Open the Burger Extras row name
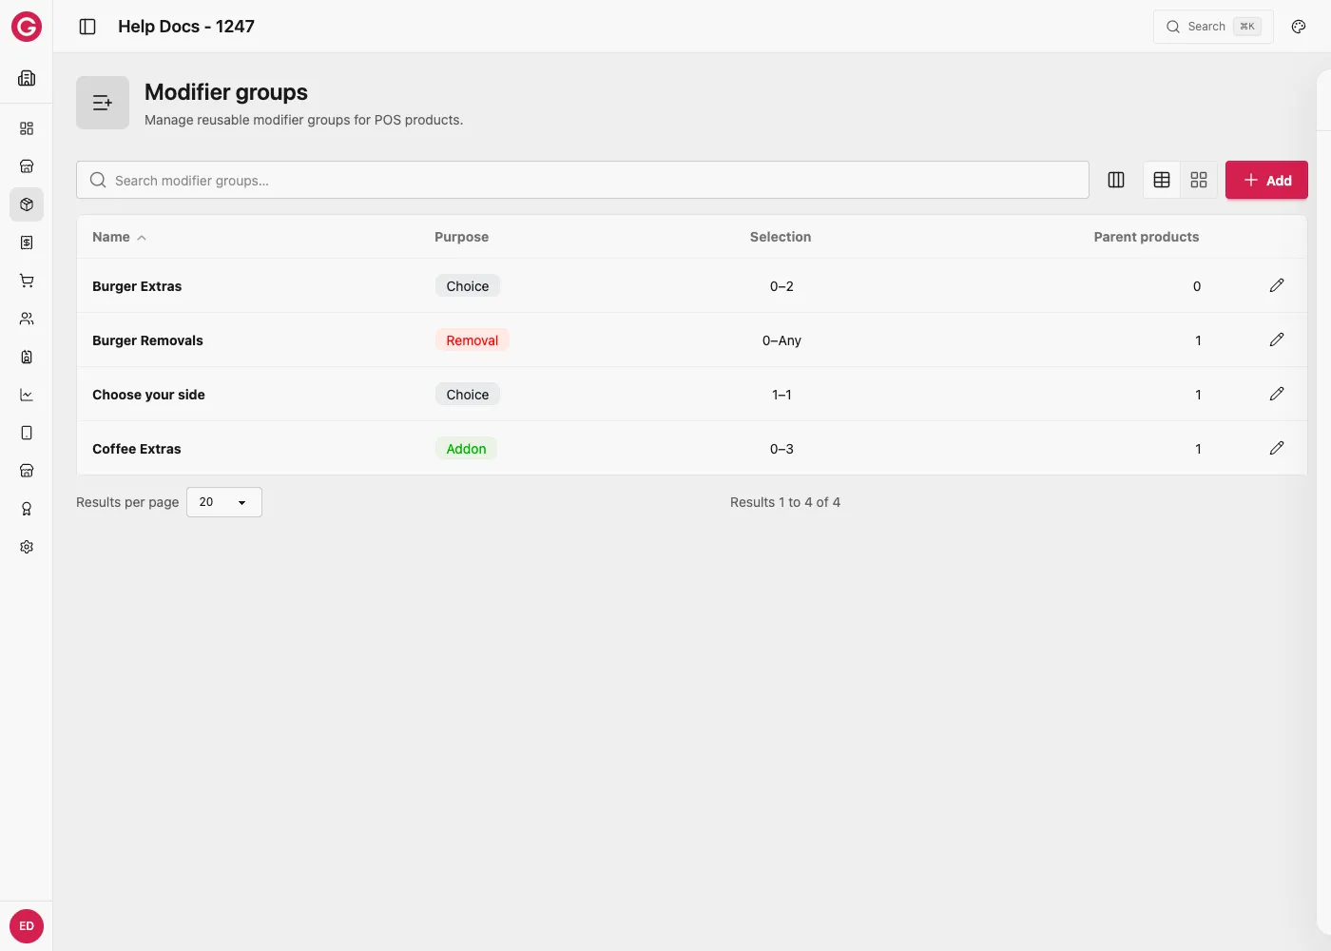 (137, 286)
